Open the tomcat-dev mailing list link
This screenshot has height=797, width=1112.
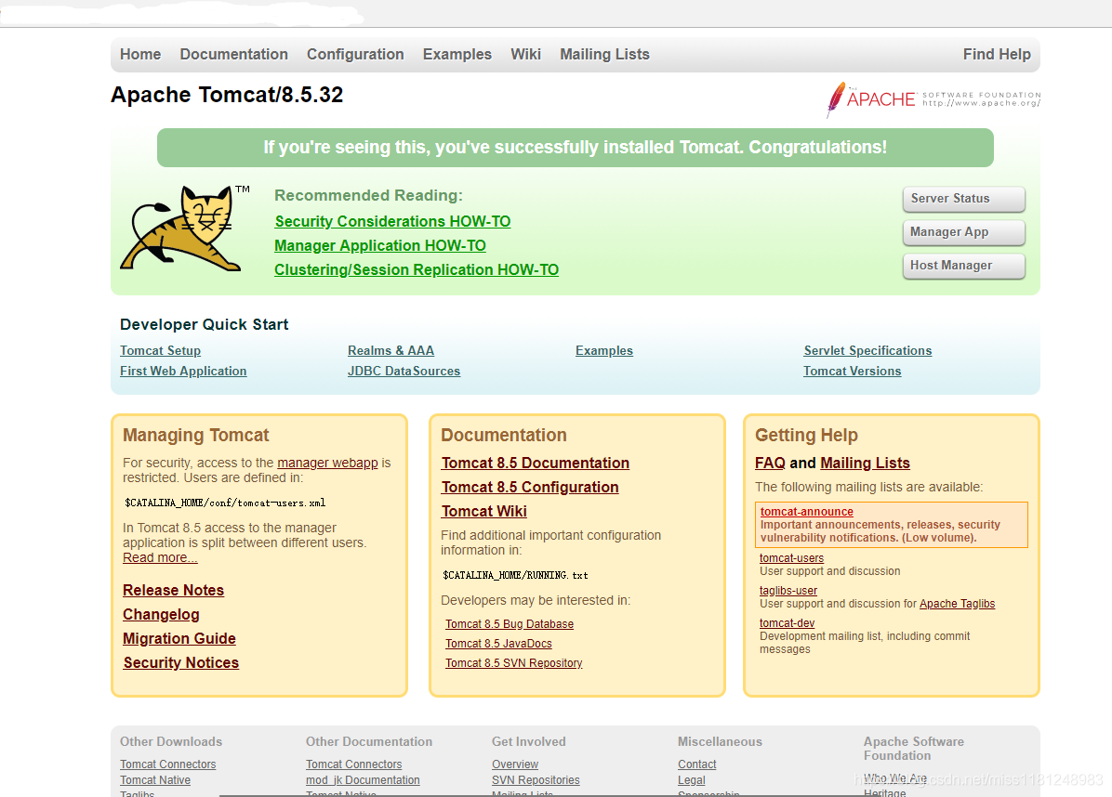pyautogui.click(x=788, y=623)
